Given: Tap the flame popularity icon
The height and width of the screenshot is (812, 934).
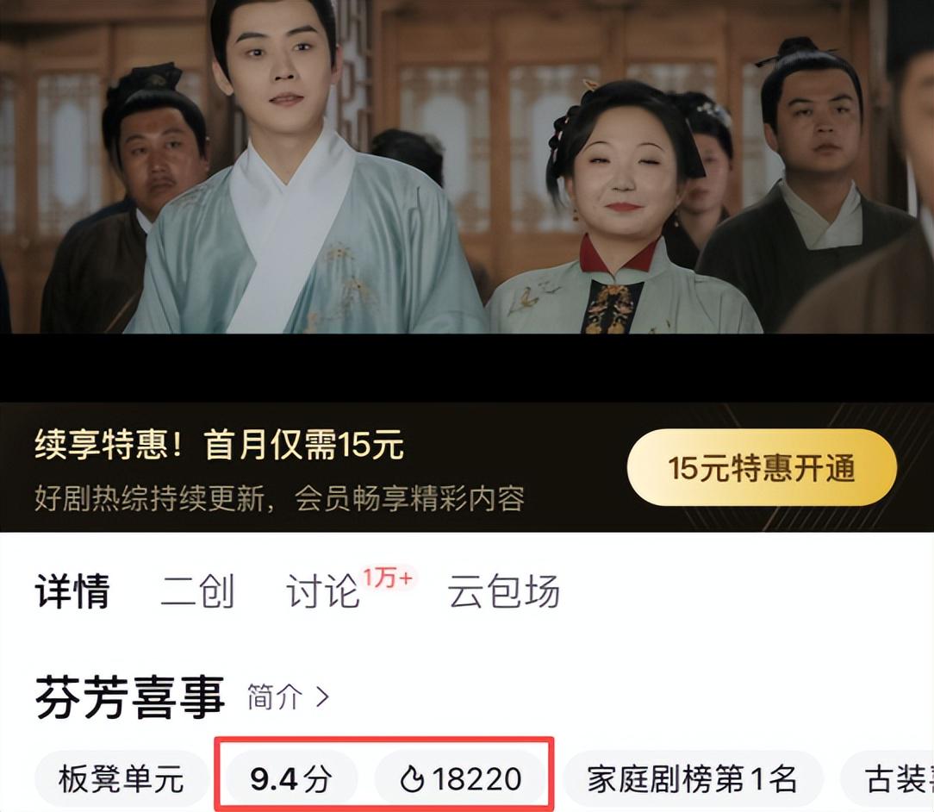Looking at the screenshot, I should point(412,778).
